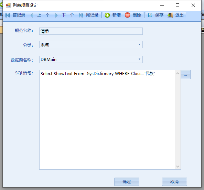Cancel with the 取消 button

click(174, 182)
